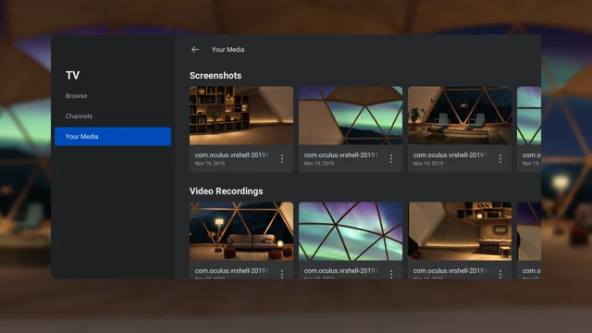Click the Your Media header title

click(228, 49)
